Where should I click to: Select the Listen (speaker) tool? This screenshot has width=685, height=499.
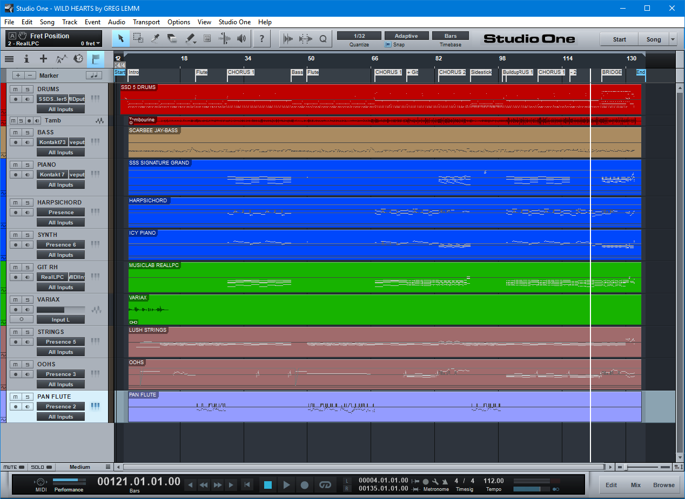point(241,38)
